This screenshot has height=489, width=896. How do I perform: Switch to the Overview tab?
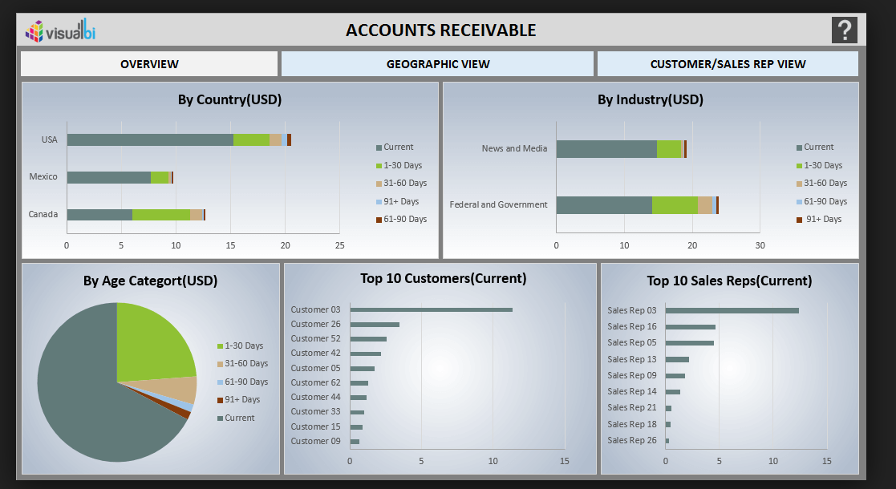point(149,64)
